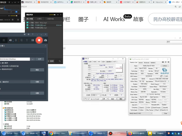
Task: Open GPU-Z Glenfly Arise-GT-10C0 device dropdown
Action: pos(141,113)
